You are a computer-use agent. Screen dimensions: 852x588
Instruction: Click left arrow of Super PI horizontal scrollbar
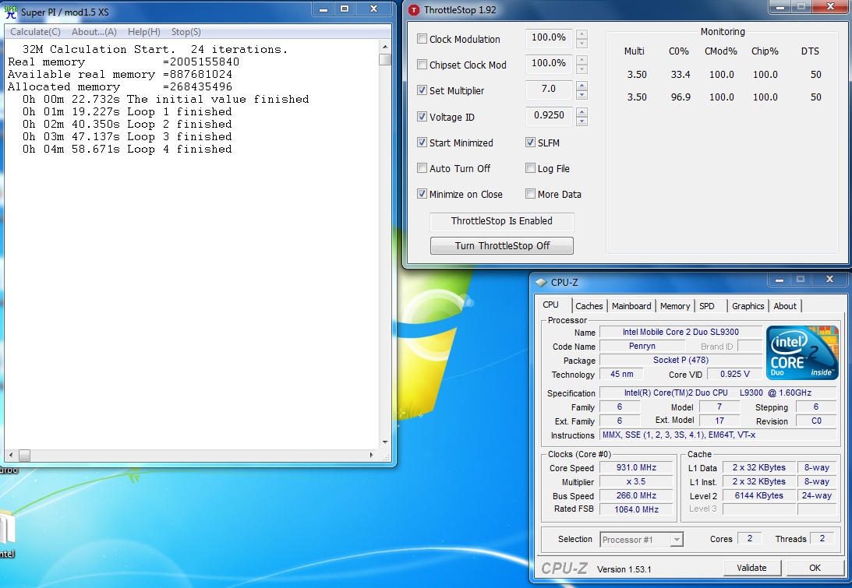point(11,455)
